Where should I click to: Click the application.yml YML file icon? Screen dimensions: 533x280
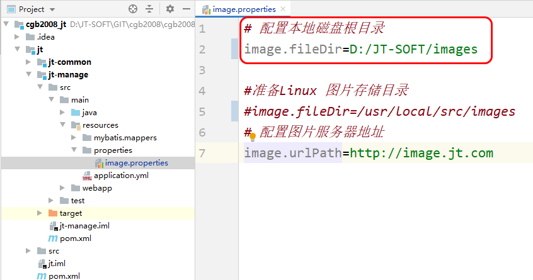87,176
